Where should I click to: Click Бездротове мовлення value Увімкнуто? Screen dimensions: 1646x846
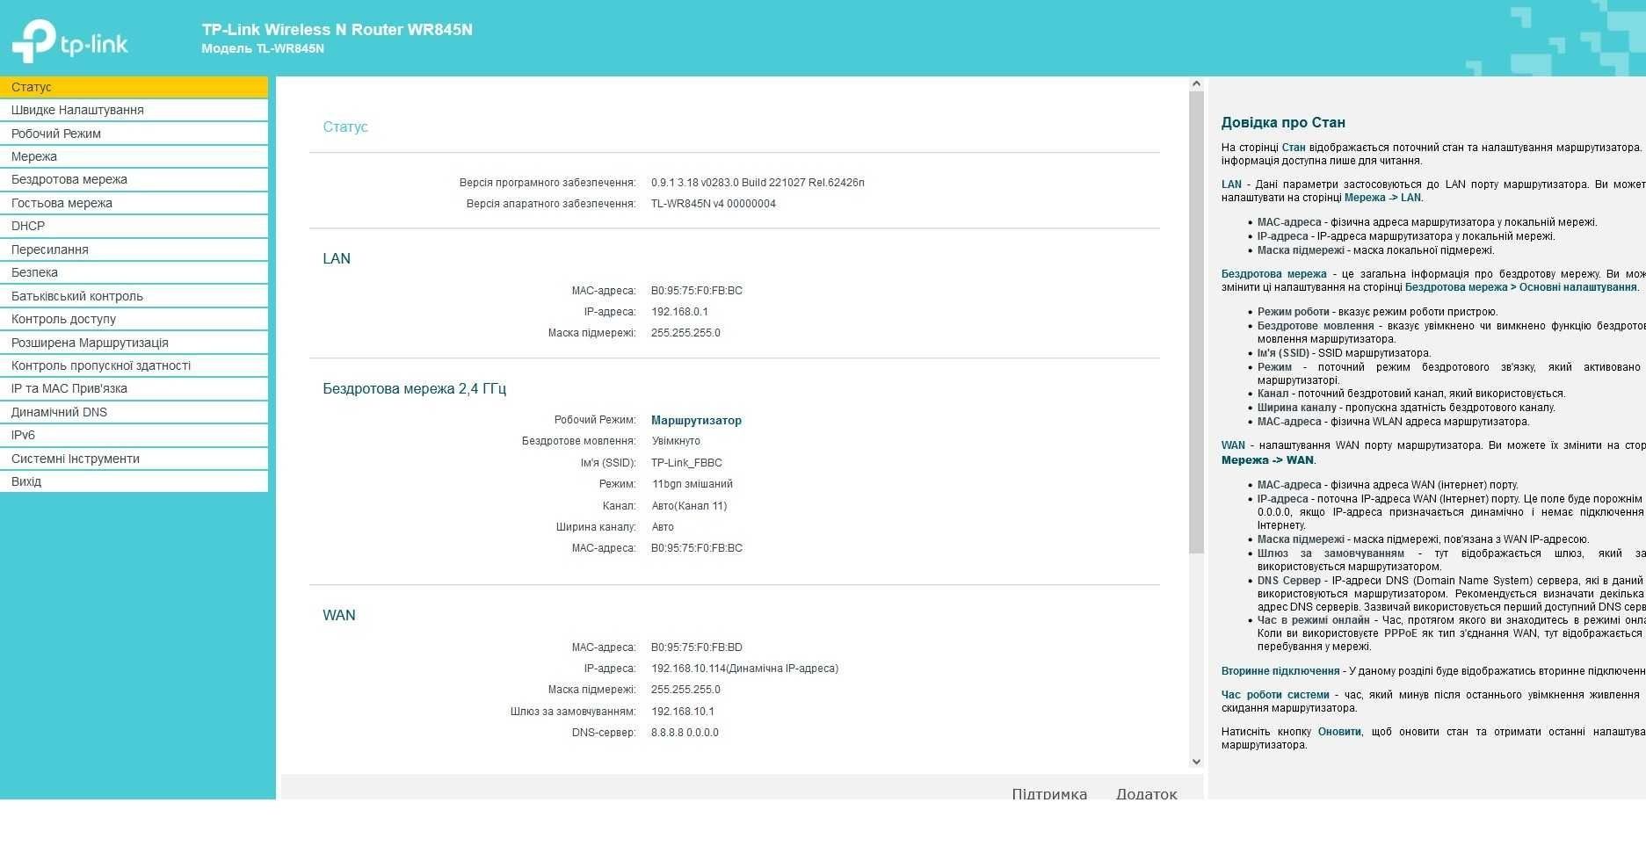click(x=676, y=441)
